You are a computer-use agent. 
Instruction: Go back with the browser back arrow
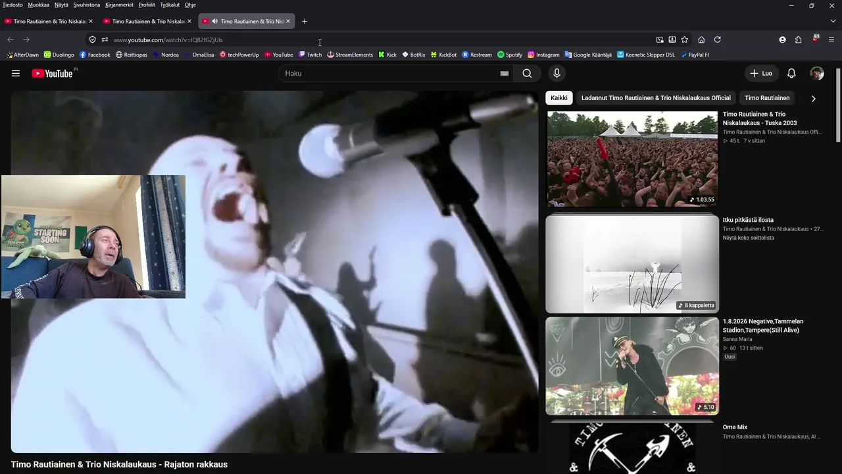click(x=11, y=39)
